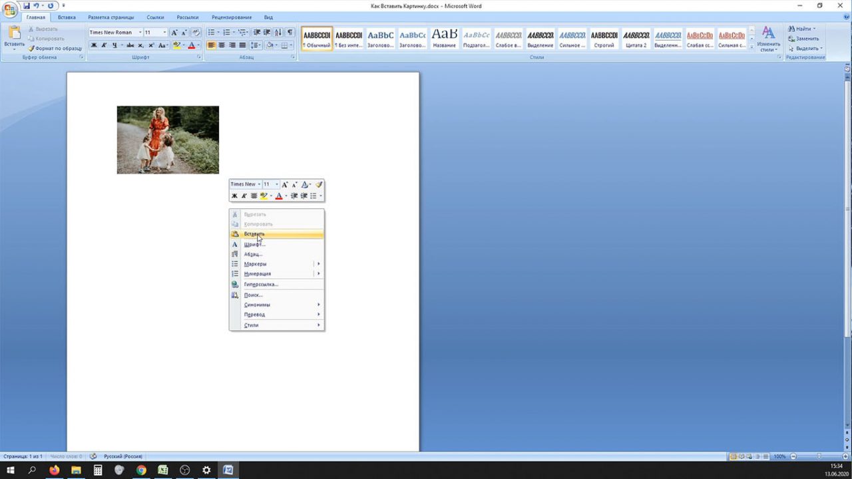Click justify alignment icon in ribbon
Image resolution: width=852 pixels, height=479 pixels.
(x=242, y=45)
